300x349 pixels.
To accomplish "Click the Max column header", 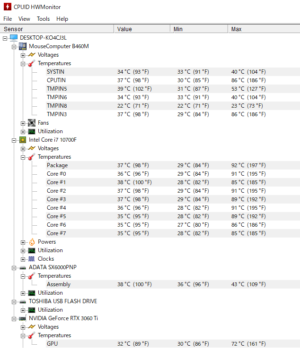I will click(264, 29).
